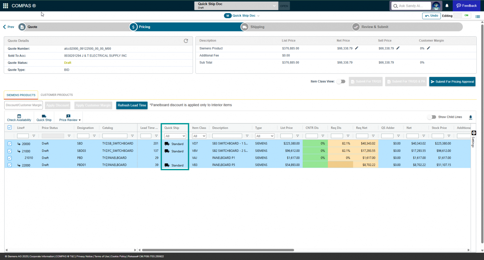
Task: Click the Description filter funnel
Action: tap(247, 136)
